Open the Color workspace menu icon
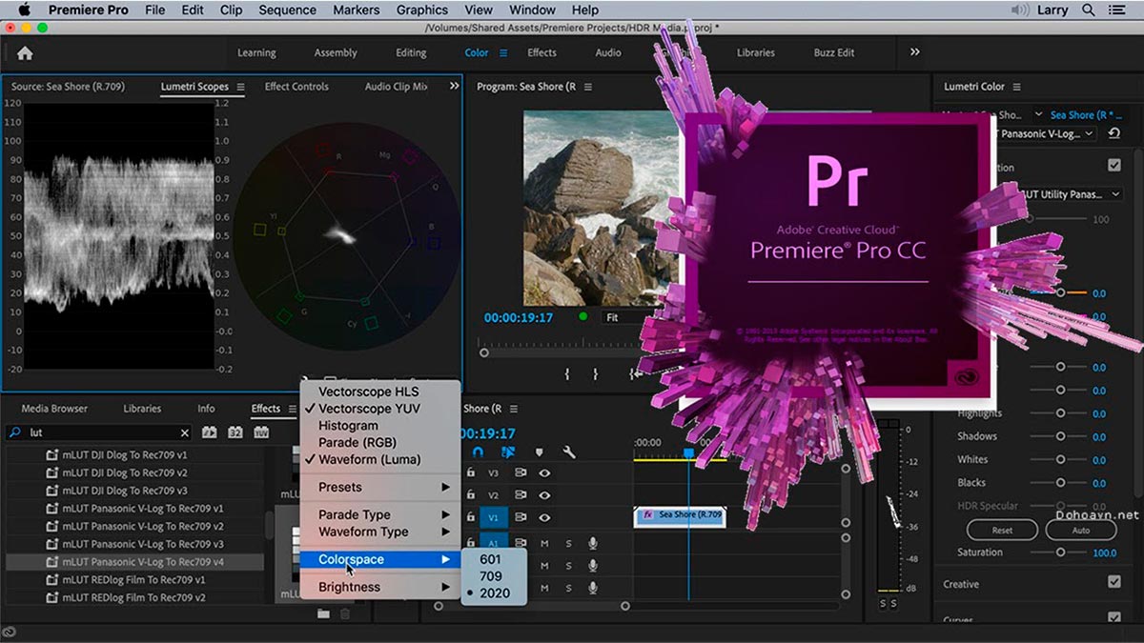 [503, 53]
